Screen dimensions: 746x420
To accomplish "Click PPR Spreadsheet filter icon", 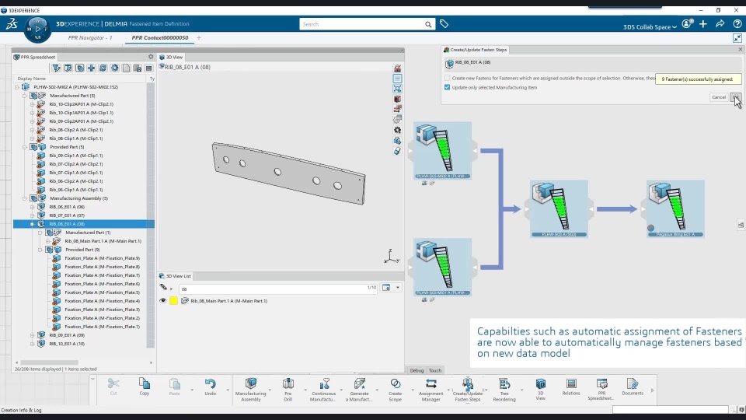I will pyautogui.click(x=57, y=68).
